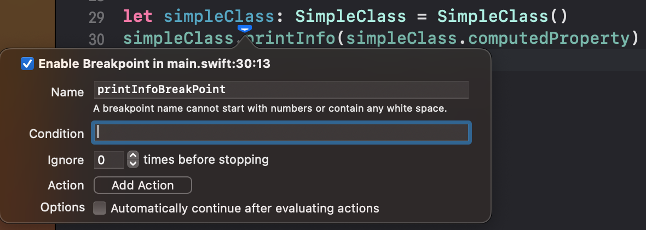Uncheck Enable Breakpoint in main.swift:30:13
The image size is (646, 230).
pos(27,64)
